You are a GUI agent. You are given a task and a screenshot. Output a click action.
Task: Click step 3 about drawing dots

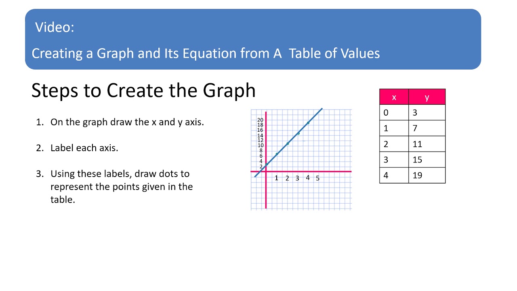tap(121, 186)
